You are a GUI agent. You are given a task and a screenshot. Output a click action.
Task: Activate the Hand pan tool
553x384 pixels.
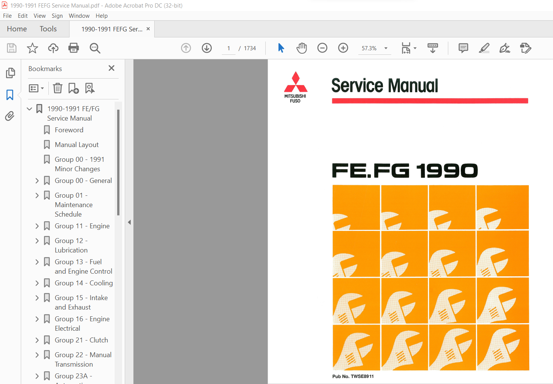(302, 48)
